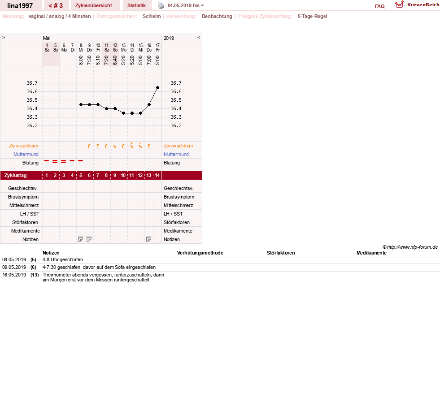Click the note row dated 08.05.2019
The height and width of the screenshot is (393, 440).
(220, 259)
